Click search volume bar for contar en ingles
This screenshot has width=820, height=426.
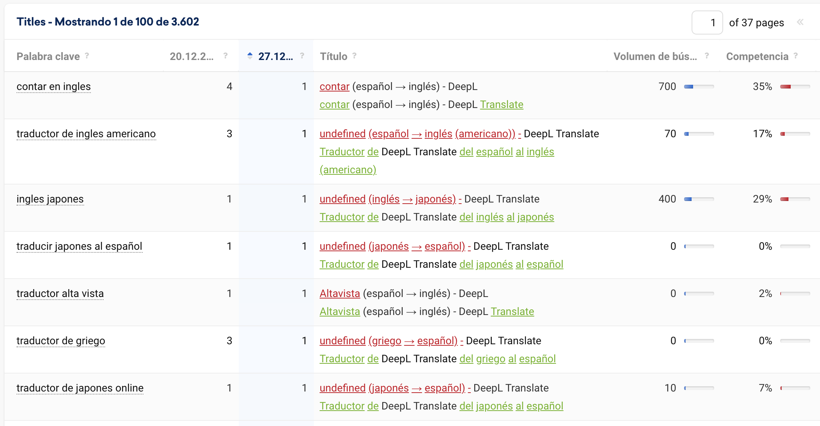pyautogui.click(x=698, y=87)
